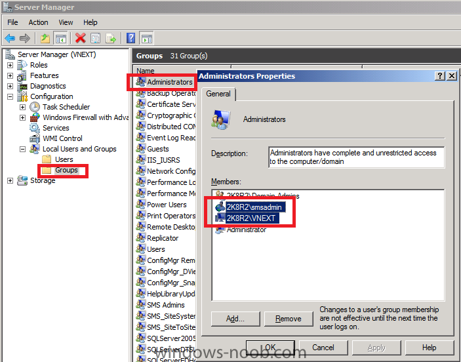This screenshot has height=362, width=461.
Task: Select the Backup Operators group row
Action: pos(166,93)
